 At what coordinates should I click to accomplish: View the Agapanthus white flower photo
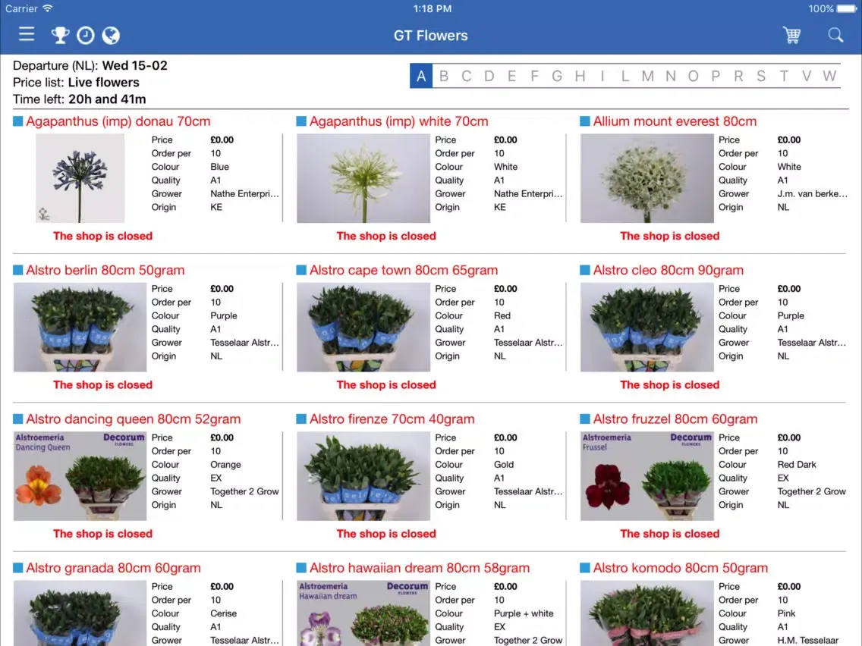pos(363,178)
